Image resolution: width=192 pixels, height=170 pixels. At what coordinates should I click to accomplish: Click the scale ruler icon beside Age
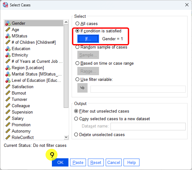pos(8,29)
